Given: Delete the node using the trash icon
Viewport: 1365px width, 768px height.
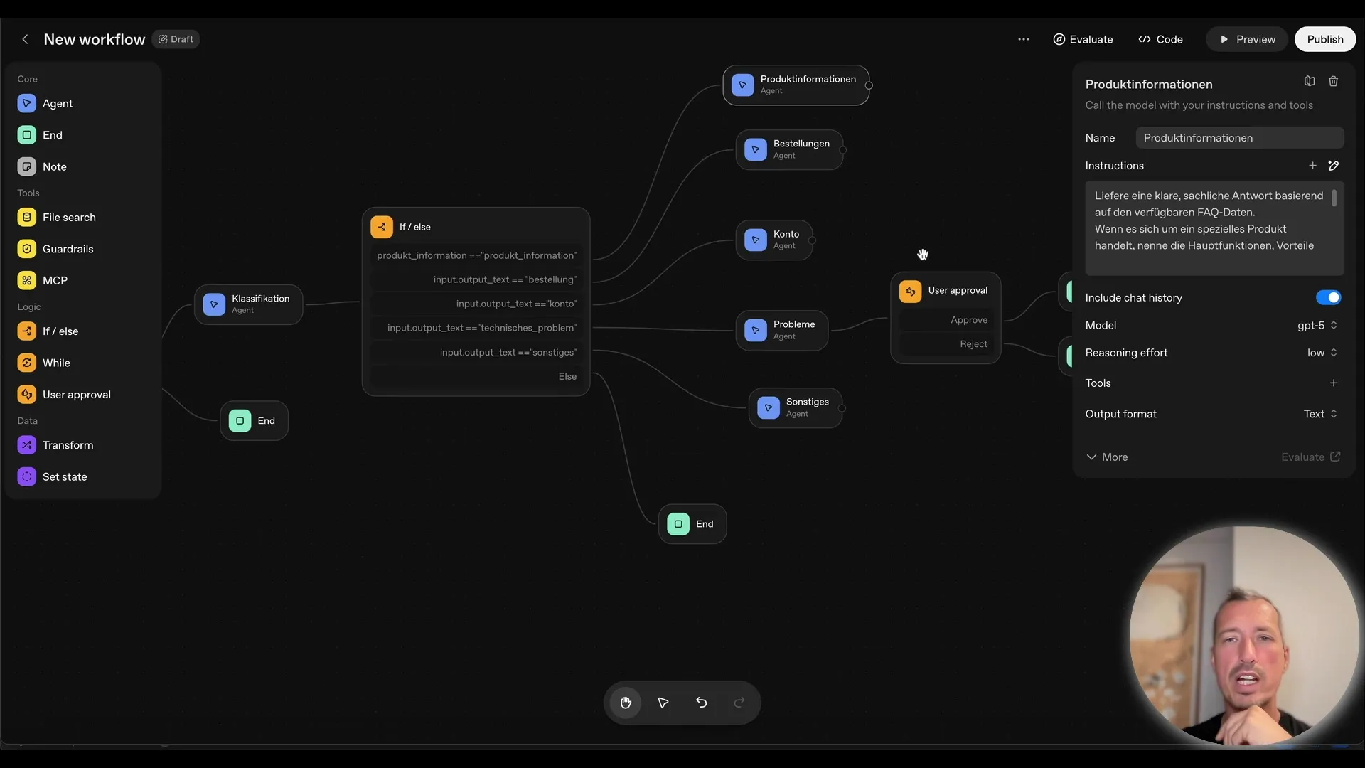Looking at the screenshot, I should coord(1334,80).
